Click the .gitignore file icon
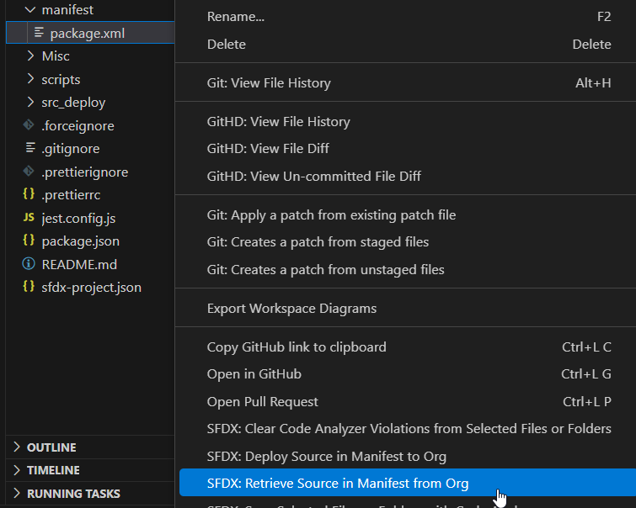 tap(29, 148)
